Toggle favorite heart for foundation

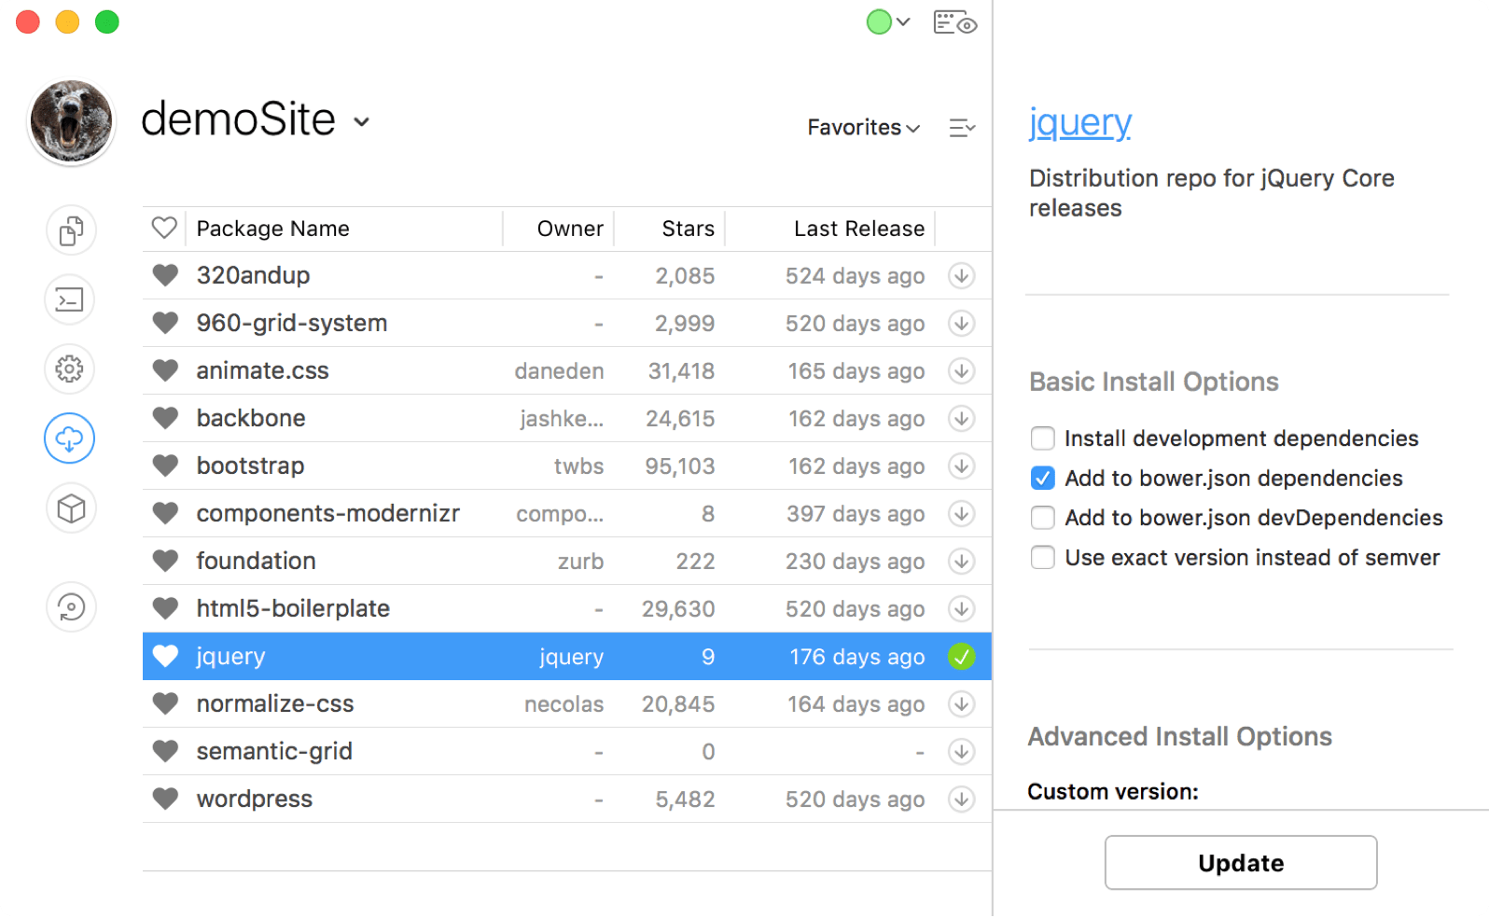[x=165, y=561]
